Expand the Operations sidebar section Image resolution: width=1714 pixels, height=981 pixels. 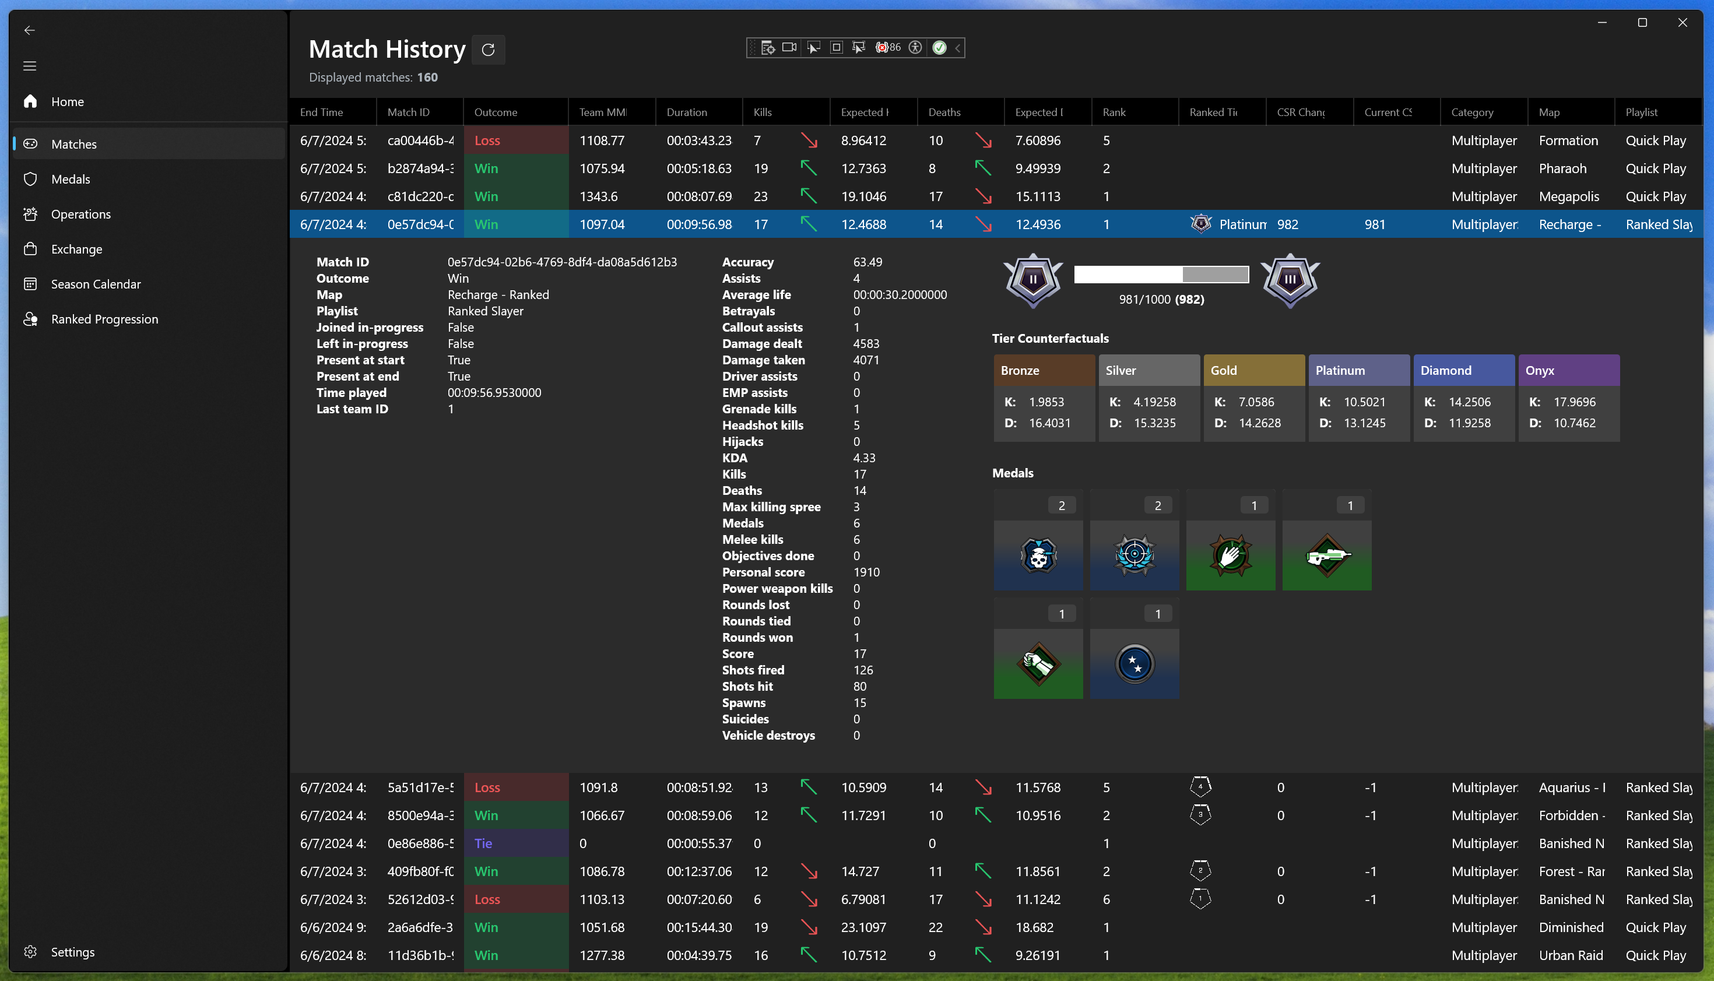80,213
